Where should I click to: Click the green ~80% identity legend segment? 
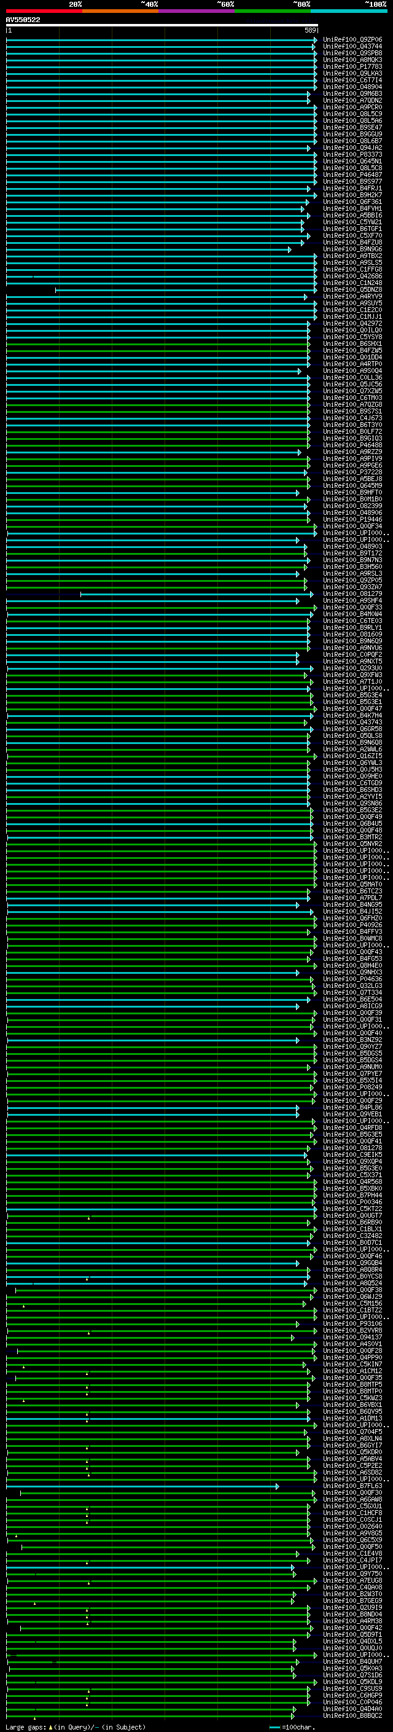point(273,11)
